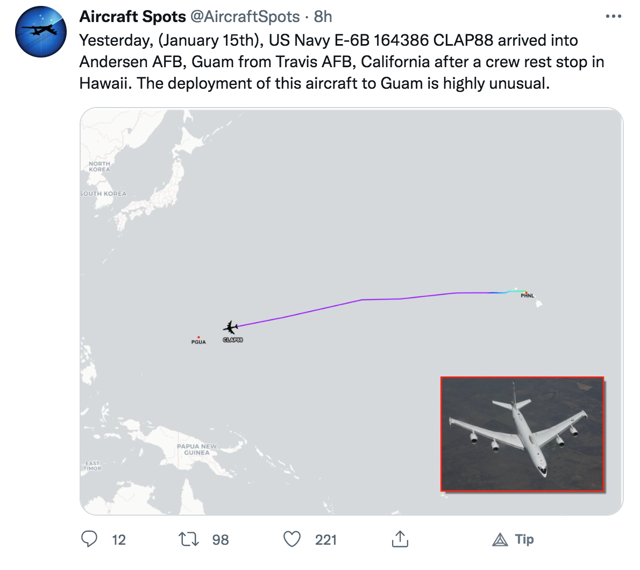Click the tweet body text

(x=342, y=62)
